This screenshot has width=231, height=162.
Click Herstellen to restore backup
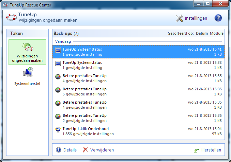pyautogui.click(x=211, y=150)
